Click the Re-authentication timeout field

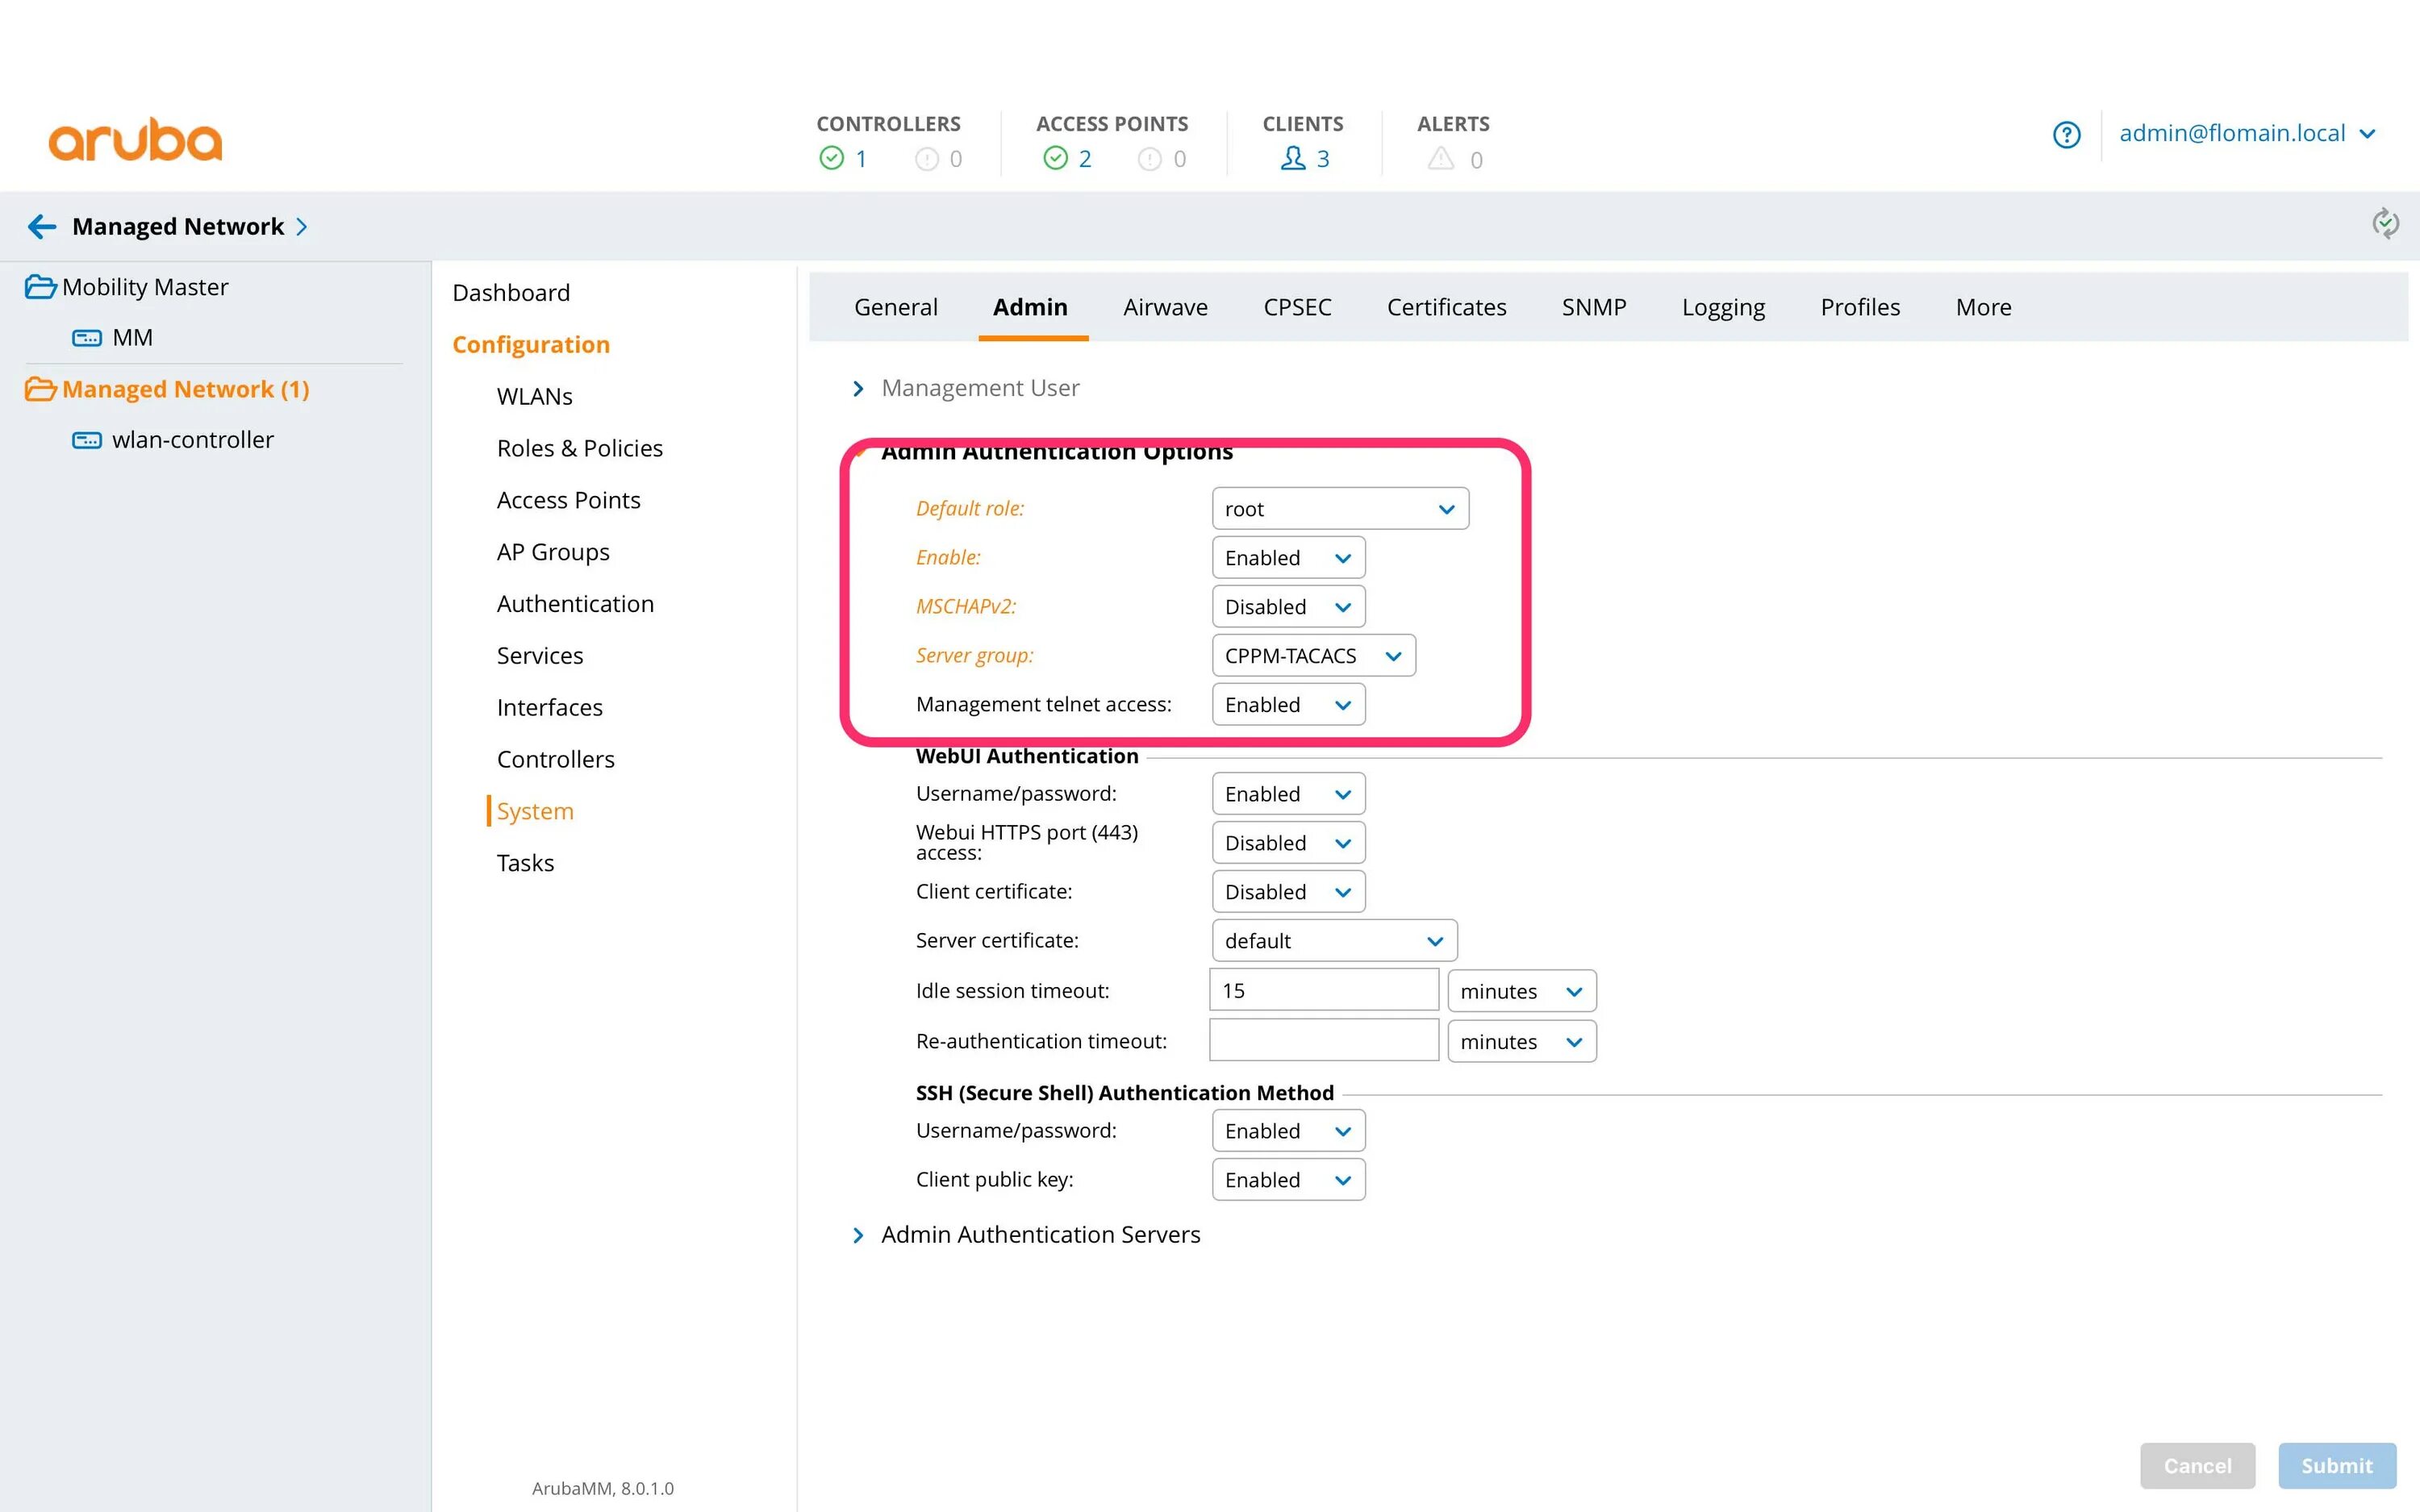(1323, 1040)
